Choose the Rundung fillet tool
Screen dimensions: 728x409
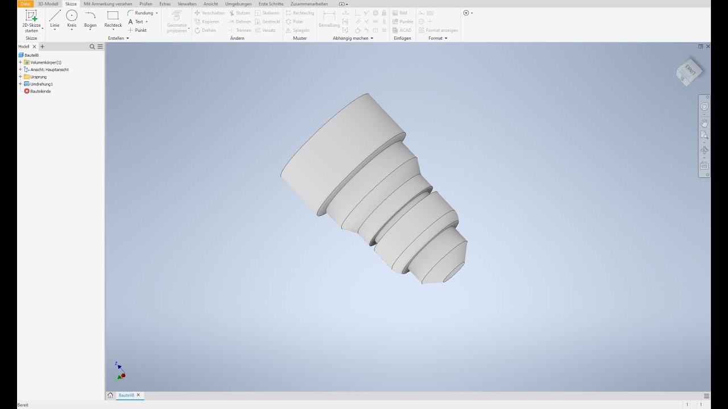pos(140,13)
